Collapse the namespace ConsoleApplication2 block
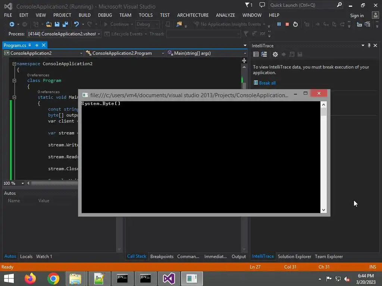 (15, 64)
